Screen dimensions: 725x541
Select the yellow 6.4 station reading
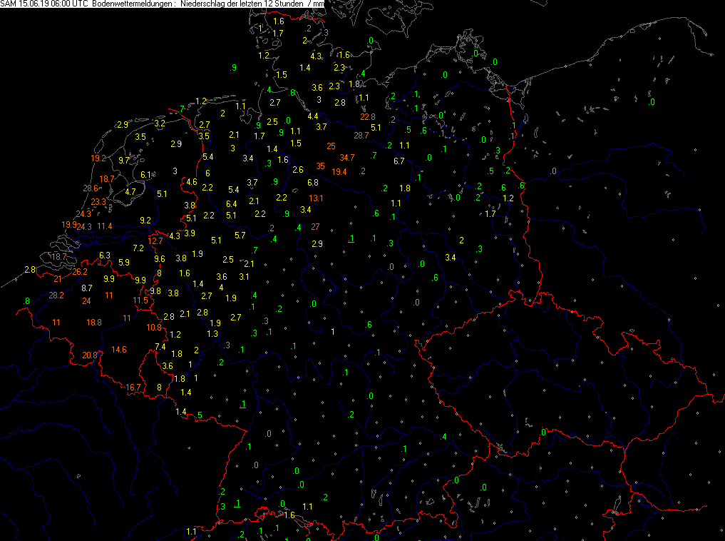click(x=231, y=204)
